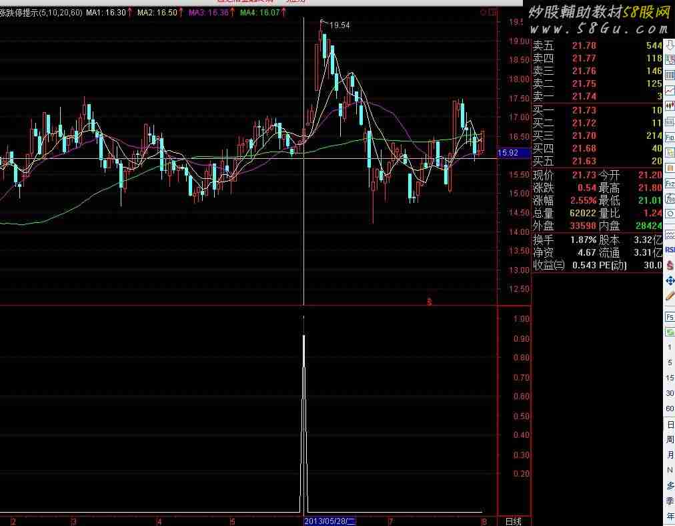This screenshot has height=526, width=675.
Task: Click the 换手 value 1.87%
Action: click(584, 240)
